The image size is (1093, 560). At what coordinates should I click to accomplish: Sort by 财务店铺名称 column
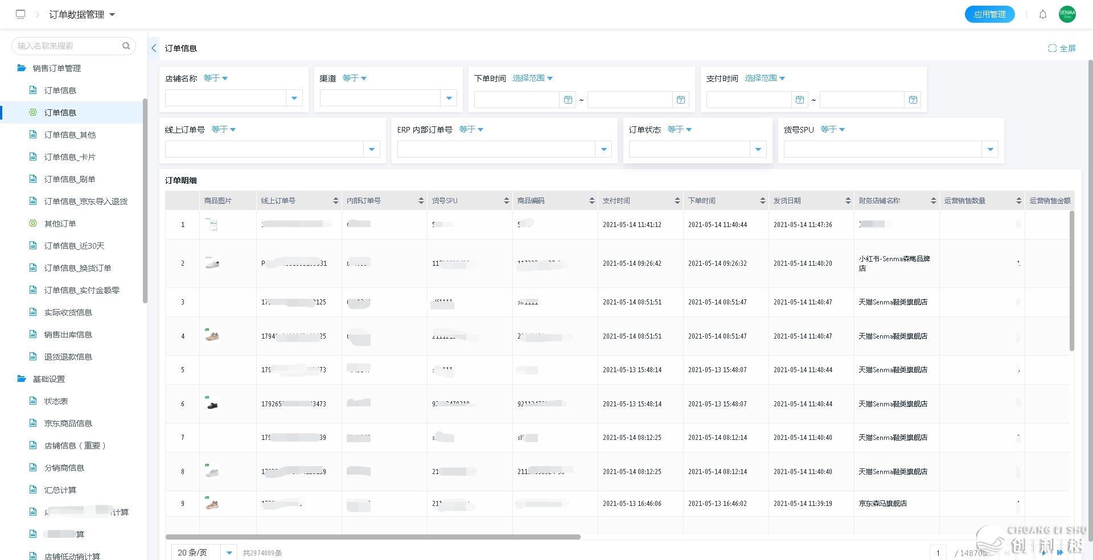click(x=934, y=201)
